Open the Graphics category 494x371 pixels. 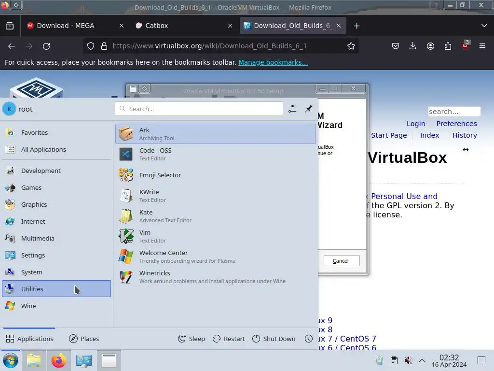pos(56,204)
